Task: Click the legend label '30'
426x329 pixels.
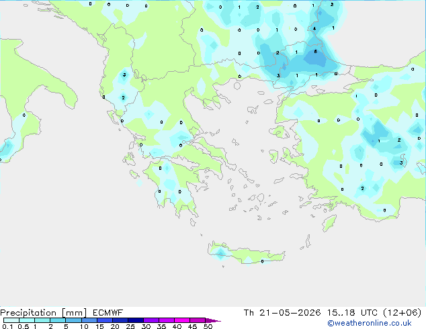Action: point(146,326)
